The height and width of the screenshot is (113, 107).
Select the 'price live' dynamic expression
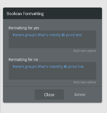76,67
